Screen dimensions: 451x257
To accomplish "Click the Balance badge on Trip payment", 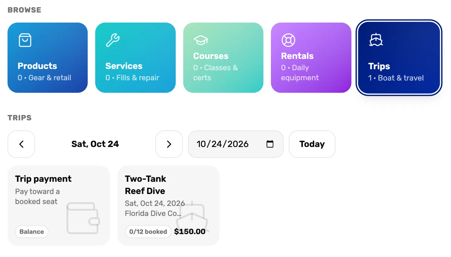I will [x=32, y=232].
